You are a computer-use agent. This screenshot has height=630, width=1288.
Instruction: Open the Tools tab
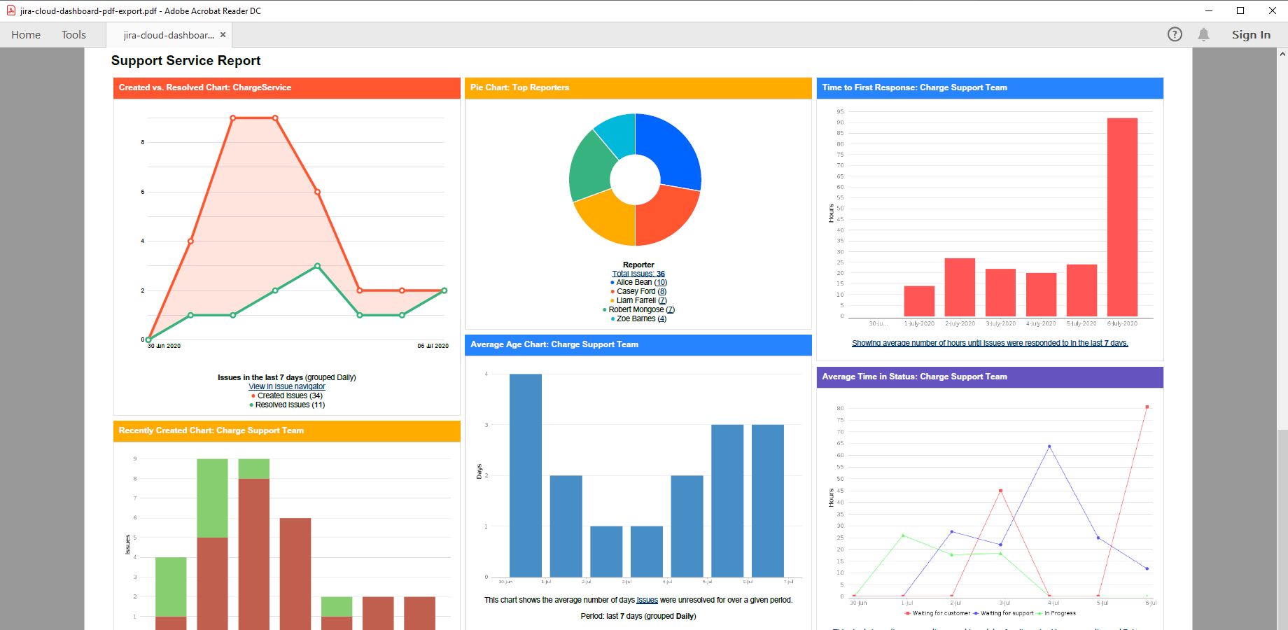[73, 34]
